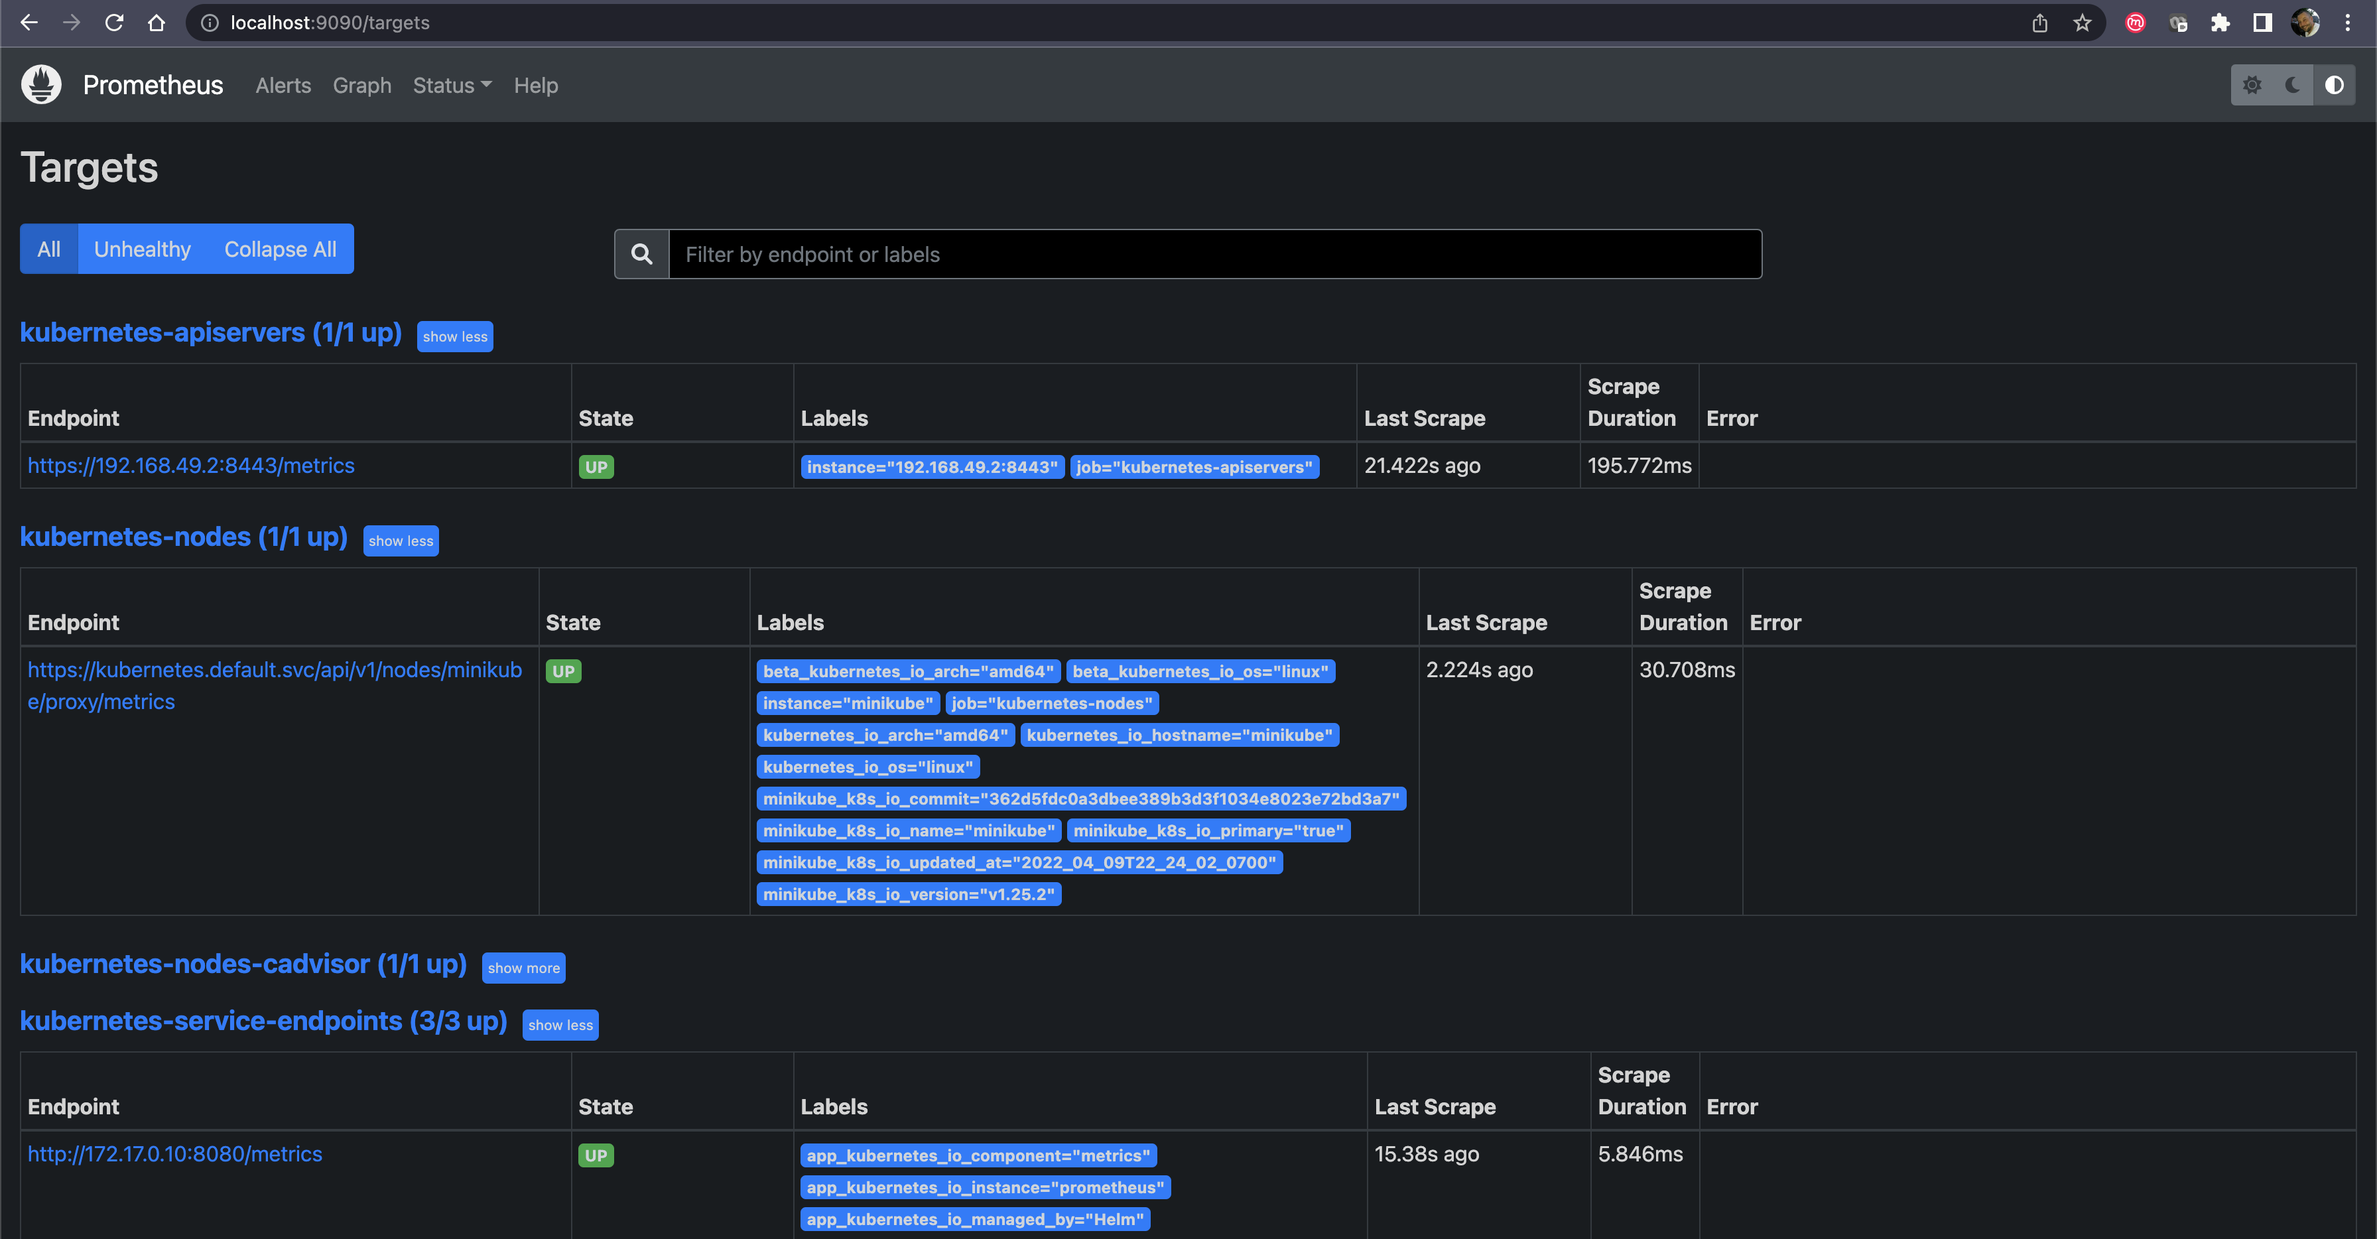The image size is (2377, 1239).
Task: Open the Chrome profile avatar
Action: [2305, 23]
